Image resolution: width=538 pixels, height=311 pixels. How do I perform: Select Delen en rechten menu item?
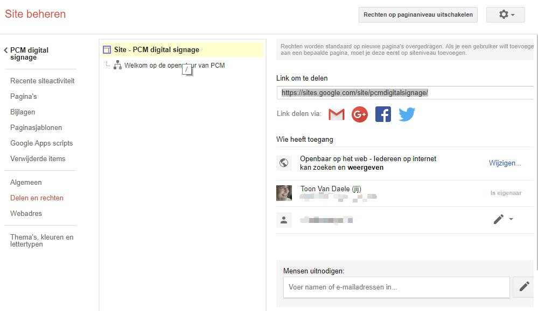pos(37,198)
